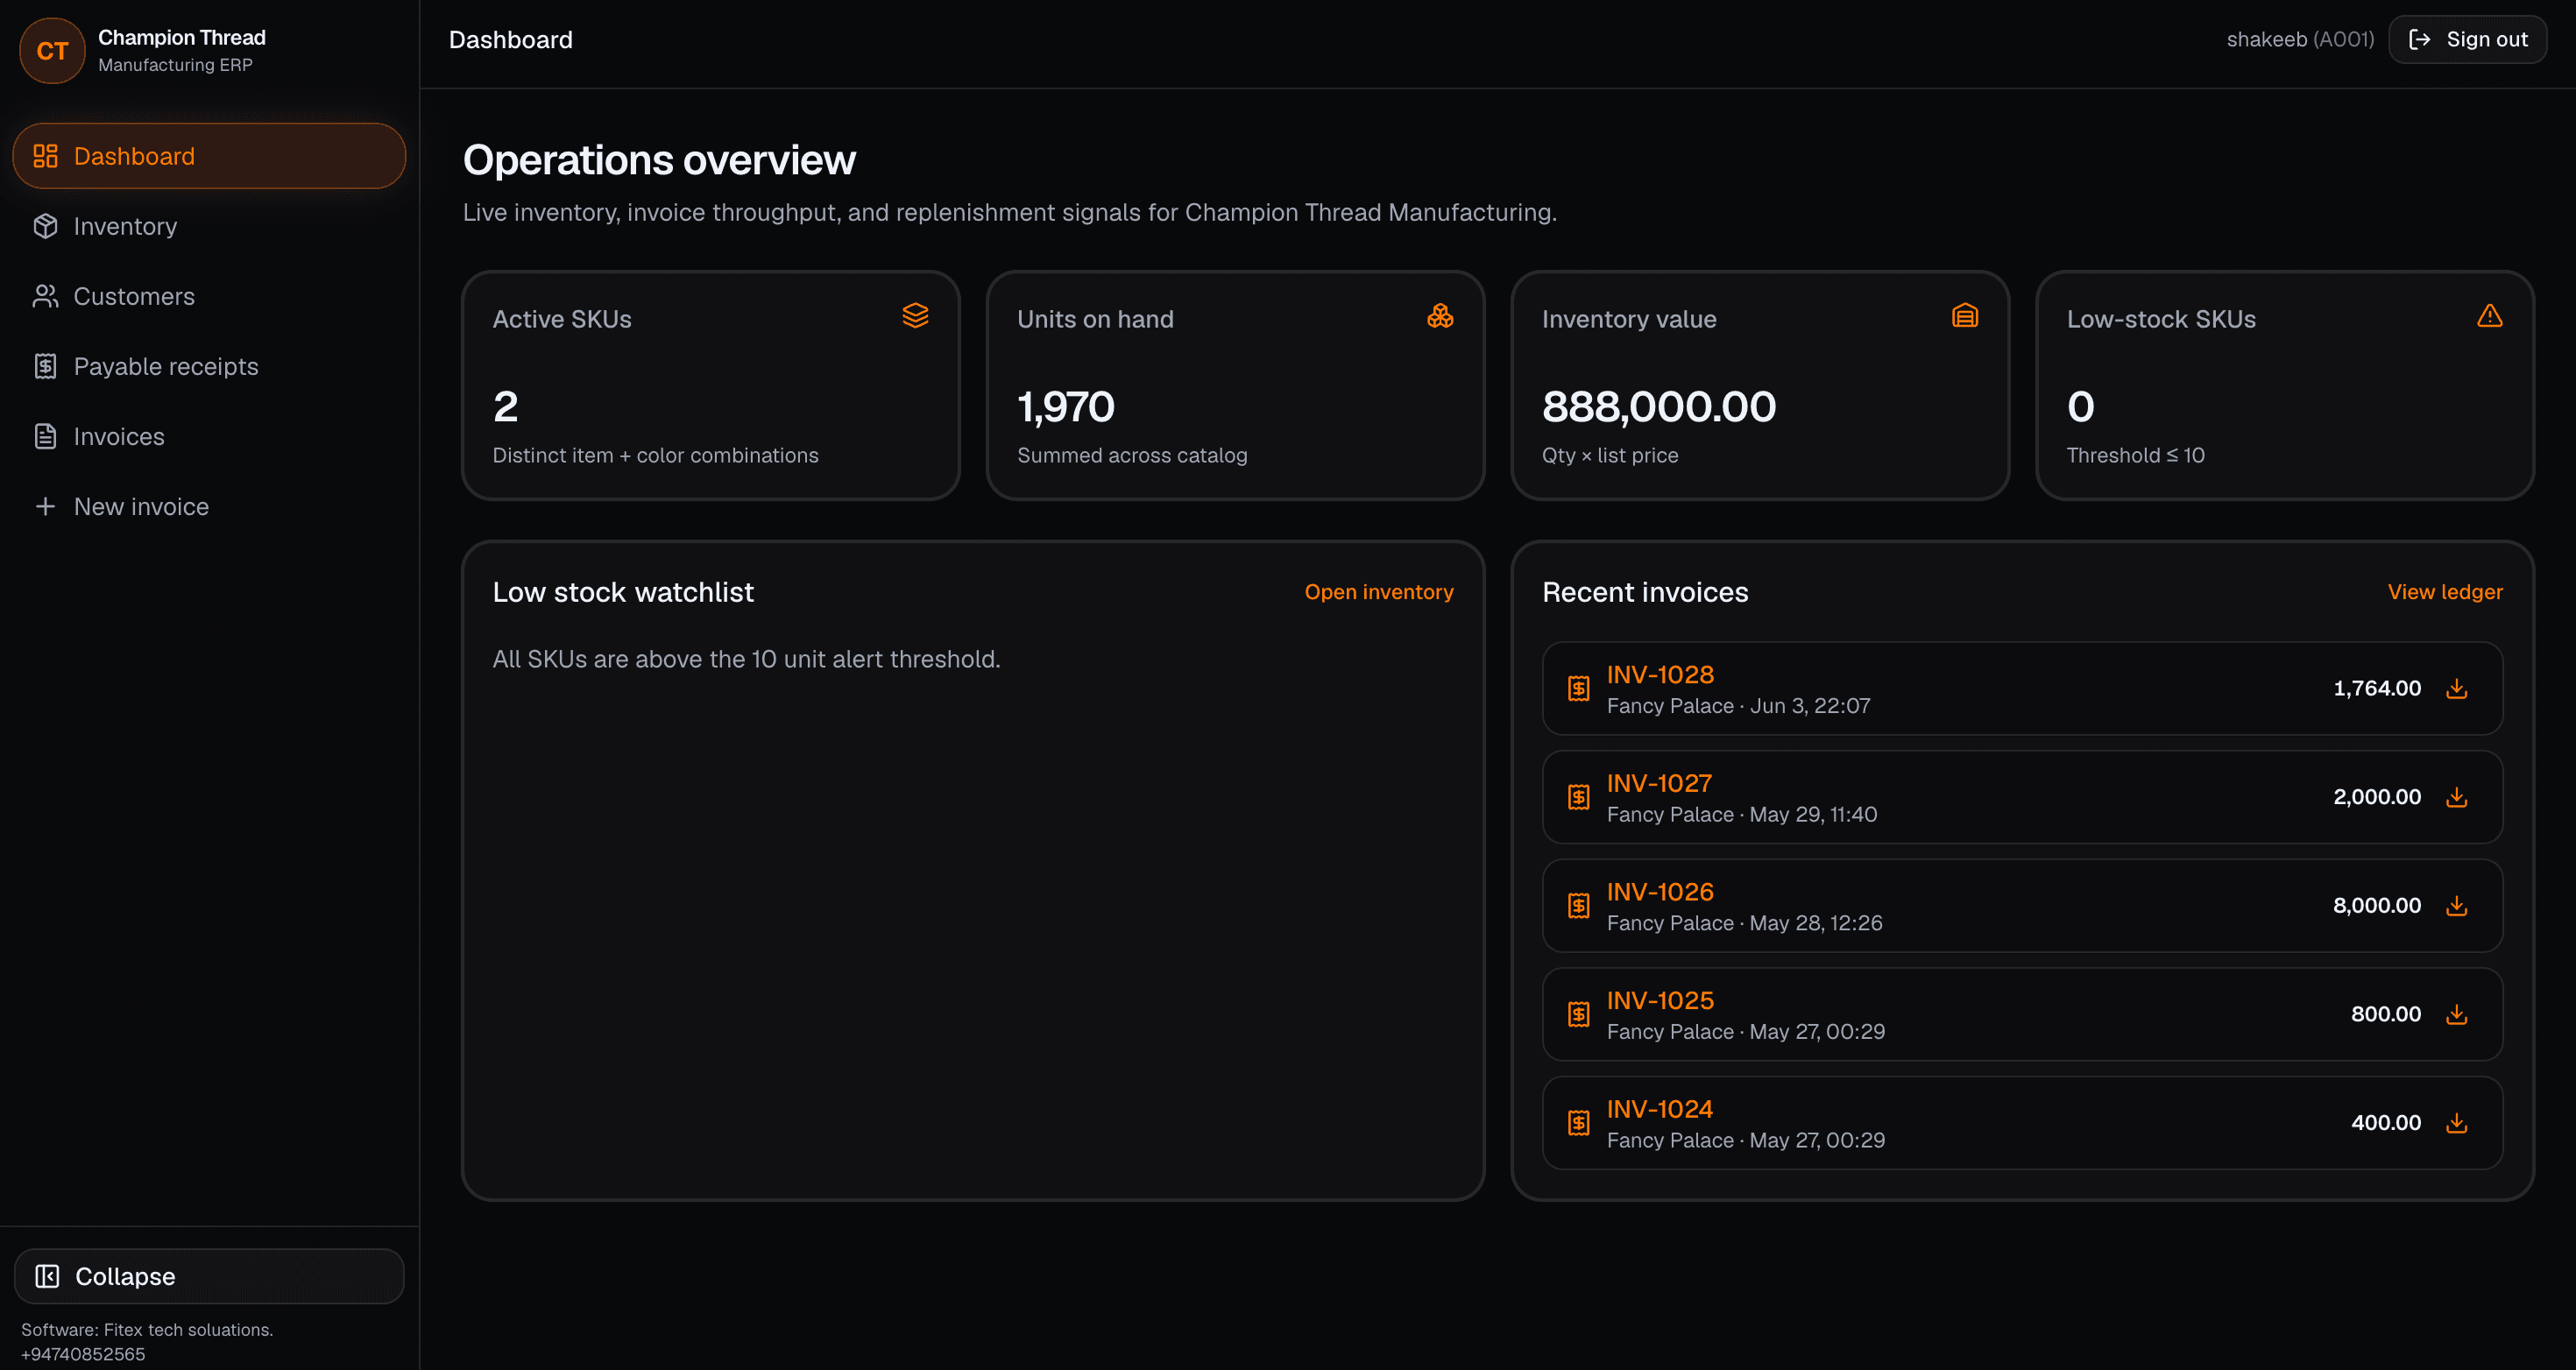Click the receipt icon for INV-1025
The width and height of the screenshot is (2576, 1370).
1578,1014
